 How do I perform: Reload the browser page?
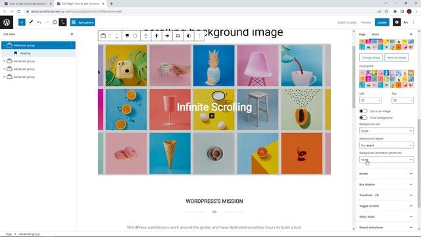coord(19,11)
